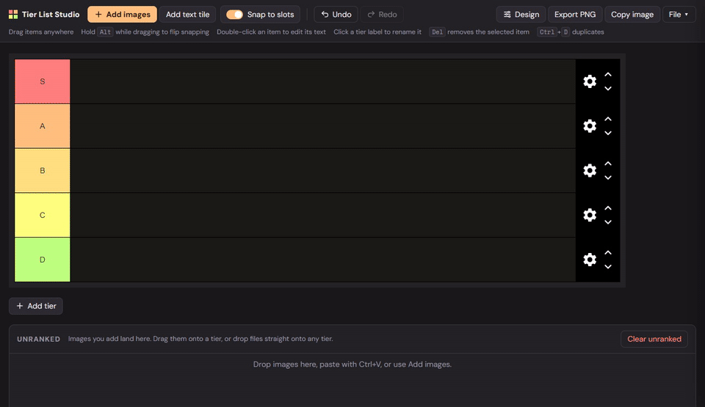
Task: Open the Design panel
Action: pos(521,15)
